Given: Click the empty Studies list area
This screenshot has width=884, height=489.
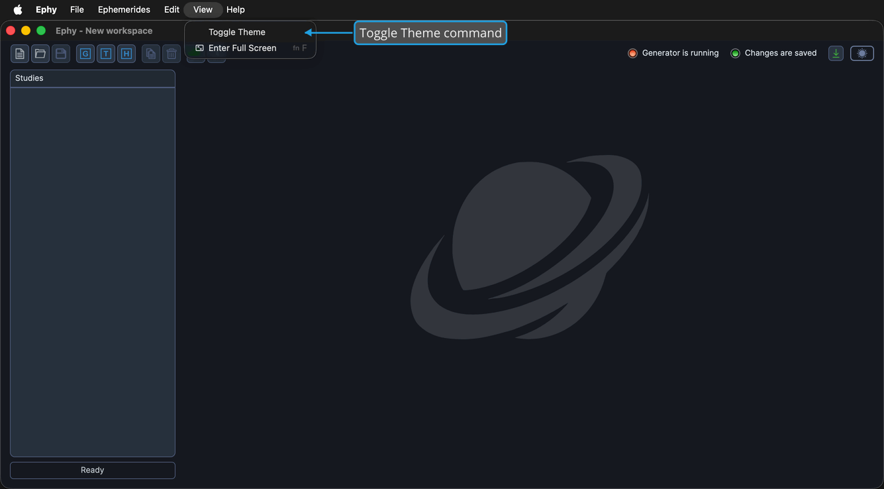Looking at the screenshot, I should click(x=93, y=272).
